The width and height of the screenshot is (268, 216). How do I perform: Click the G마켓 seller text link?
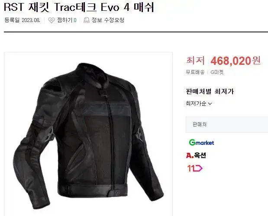tap(217, 72)
